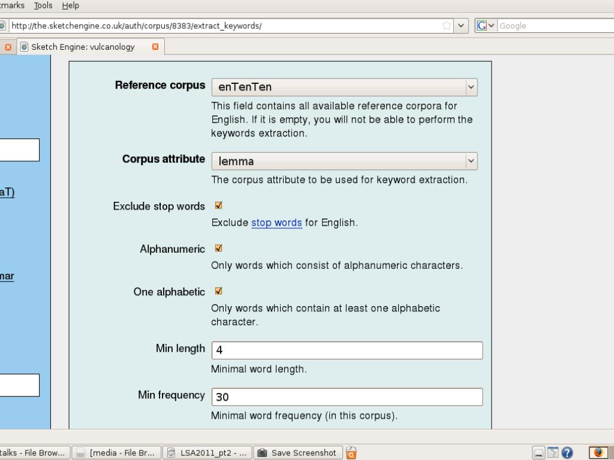
Task: Switch to the talks File Browser taskbar window
Action: tap(34, 453)
